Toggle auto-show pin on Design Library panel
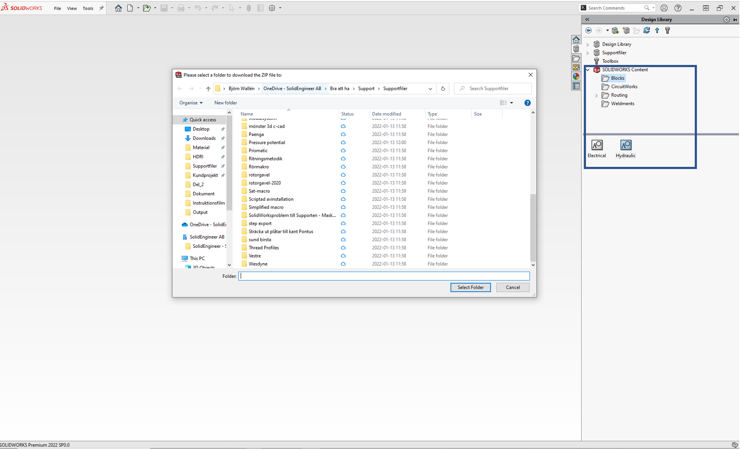740x450 pixels. pyautogui.click(x=735, y=20)
